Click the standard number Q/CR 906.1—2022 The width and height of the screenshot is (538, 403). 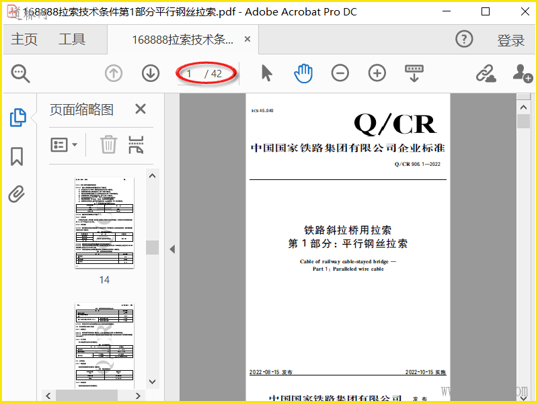click(x=417, y=164)
